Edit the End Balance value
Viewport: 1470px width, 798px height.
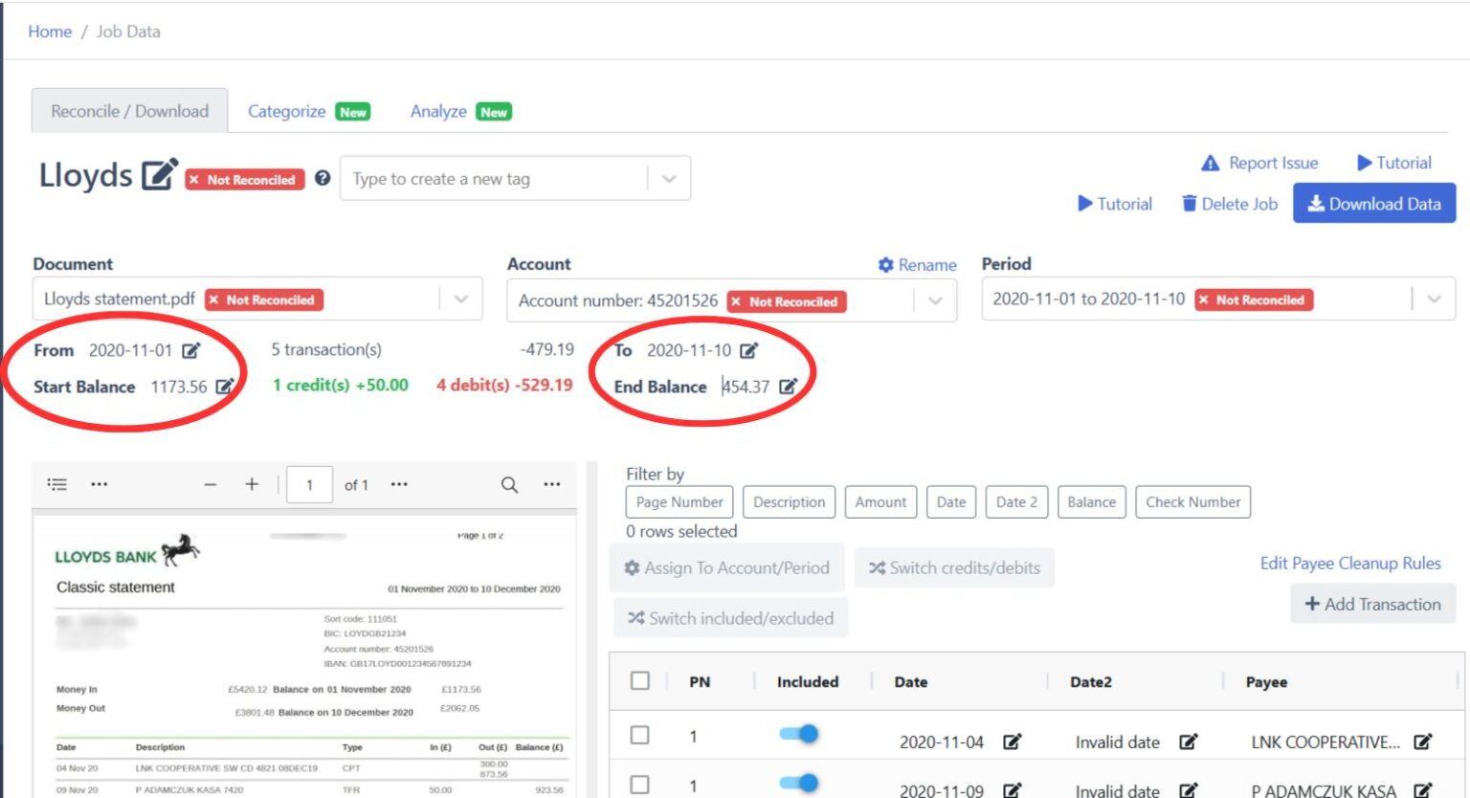[788, 386]
